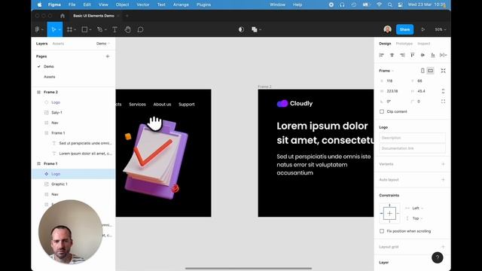Click the align bottom icon

(x=433, y=55)
